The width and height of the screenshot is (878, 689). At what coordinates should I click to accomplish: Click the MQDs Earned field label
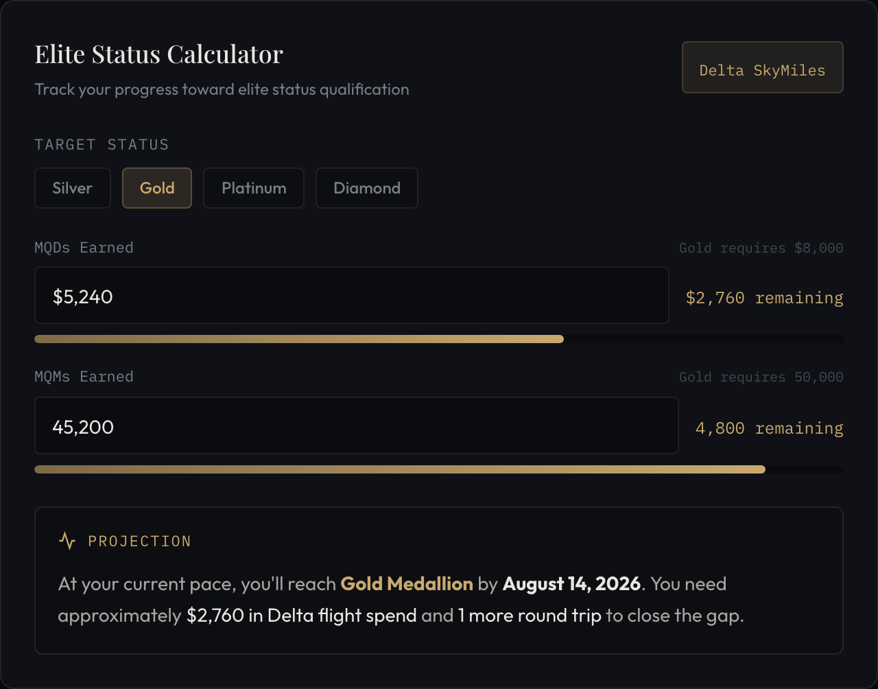pyautogui.click(x=84, y=247)
